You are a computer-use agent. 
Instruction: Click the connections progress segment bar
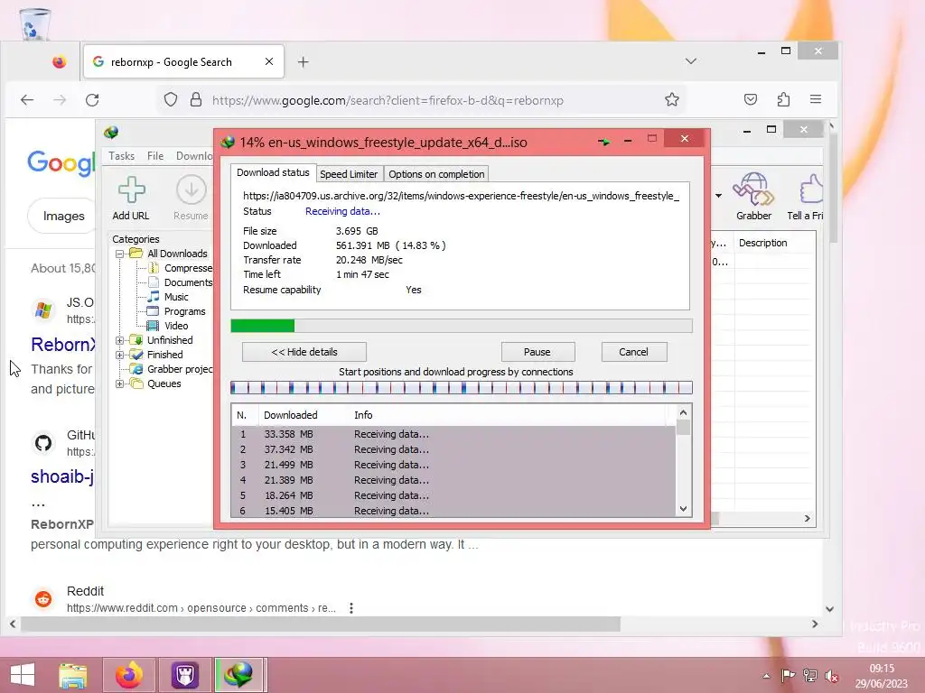[462, 388]
